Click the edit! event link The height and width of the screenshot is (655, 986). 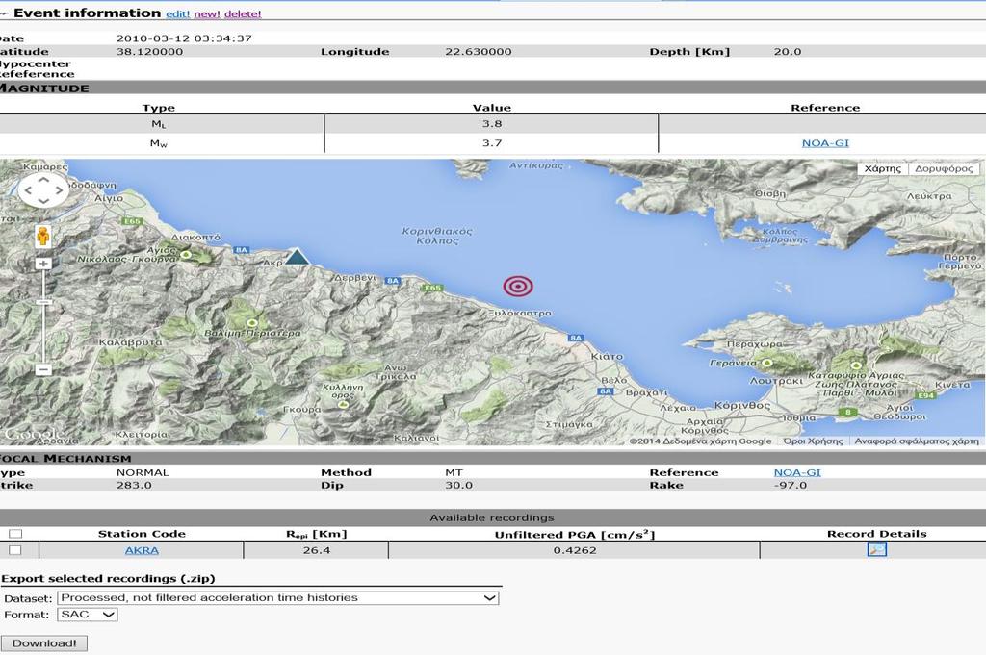pyautogui.click(x=178, y=13)
